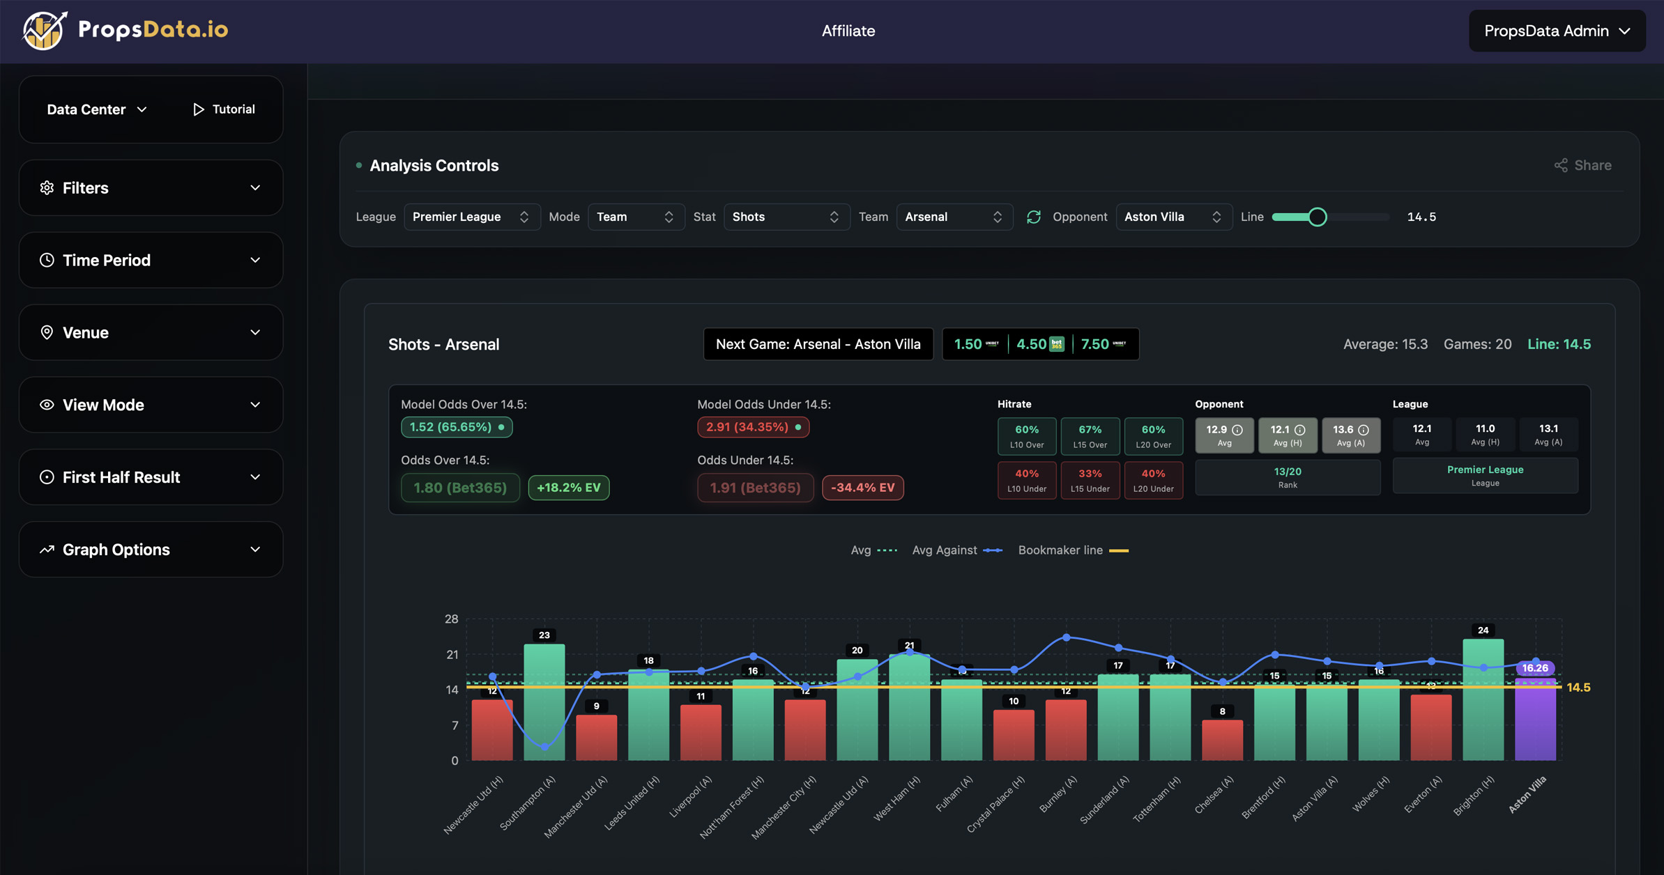1664x875 pixels.
Task: Click the Next Game Arsenal - Aston Villa button
Action: 818,344
